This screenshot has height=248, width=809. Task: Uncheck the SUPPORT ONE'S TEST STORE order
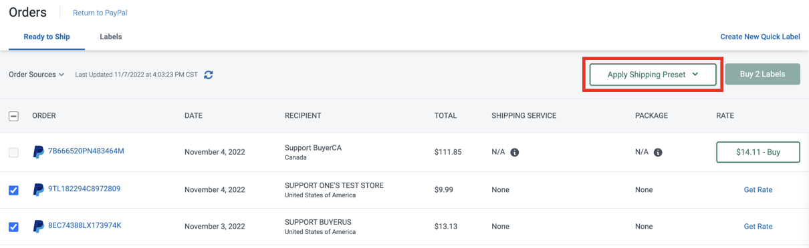[x=13, y=190]
